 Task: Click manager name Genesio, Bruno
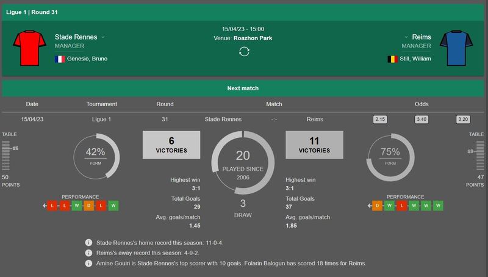click(87, 59)
